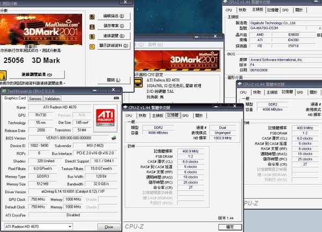Click the 編輯描述 (E) button
Screen dimensions: 322x232
tap(114, 16)
